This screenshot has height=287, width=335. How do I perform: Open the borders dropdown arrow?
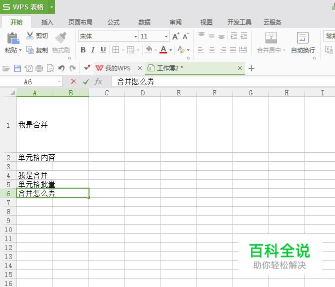point(123,50)
